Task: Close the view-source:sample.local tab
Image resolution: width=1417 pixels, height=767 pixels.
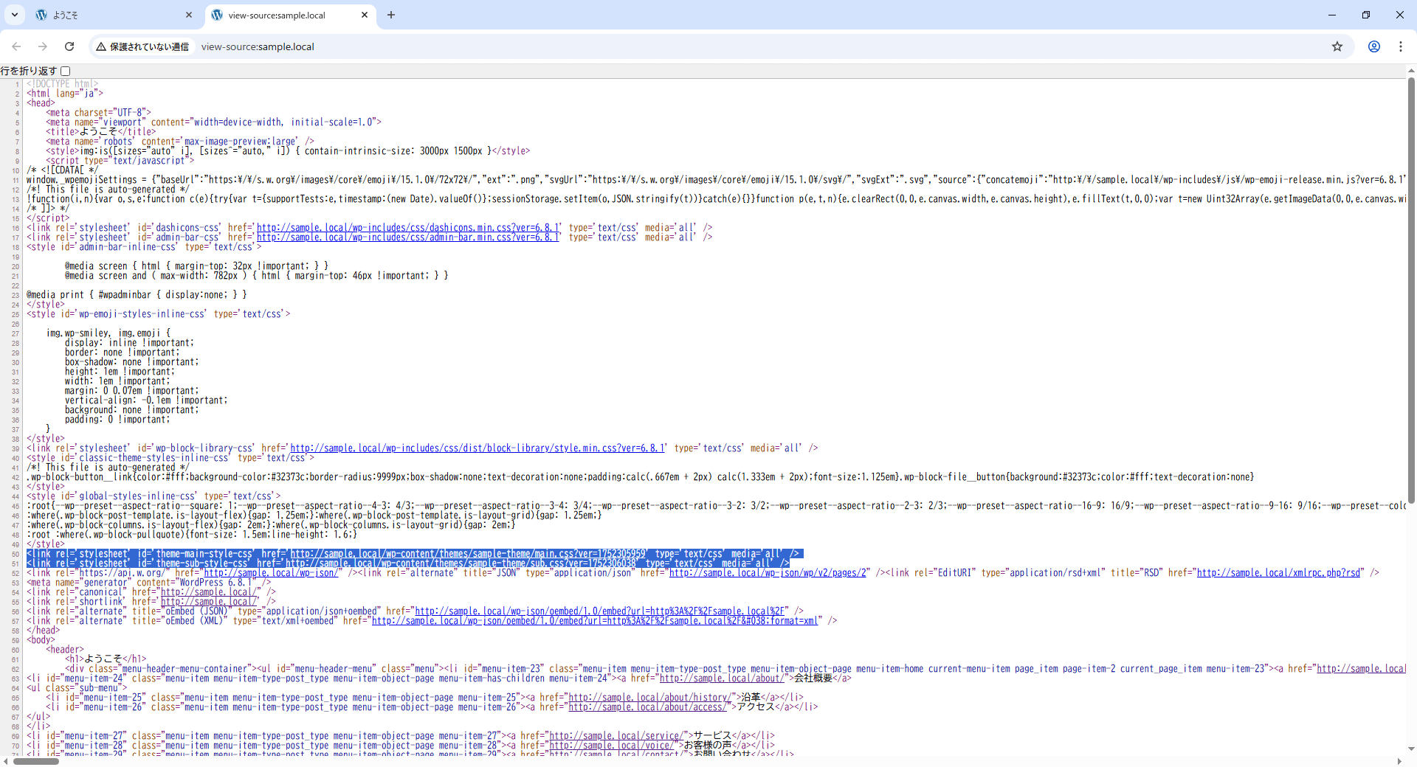Action: pos(365,15)
